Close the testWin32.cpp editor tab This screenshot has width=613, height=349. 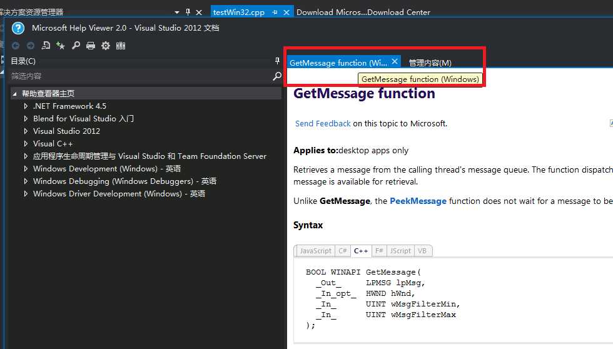click(286, 13)
